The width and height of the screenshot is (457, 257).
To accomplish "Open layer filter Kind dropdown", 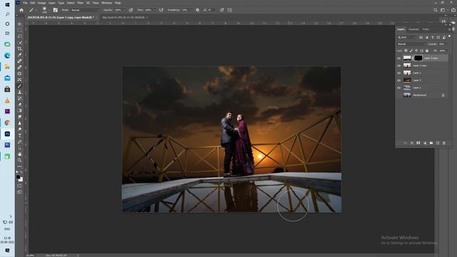I will (x=407, y=37).
